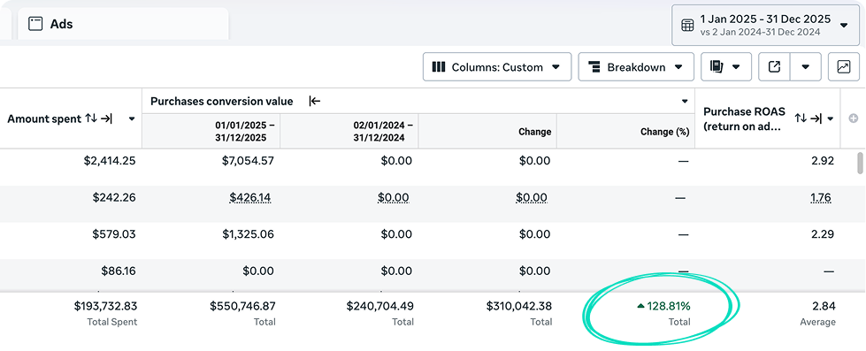Click the Ads tab window icon
This screenshot has height=351, width=866.
[35, 24]
